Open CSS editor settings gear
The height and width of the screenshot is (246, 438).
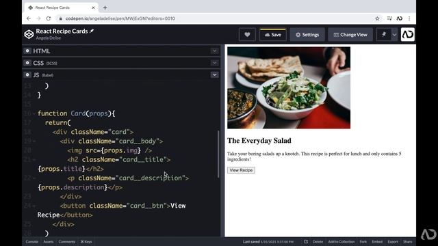27,63
